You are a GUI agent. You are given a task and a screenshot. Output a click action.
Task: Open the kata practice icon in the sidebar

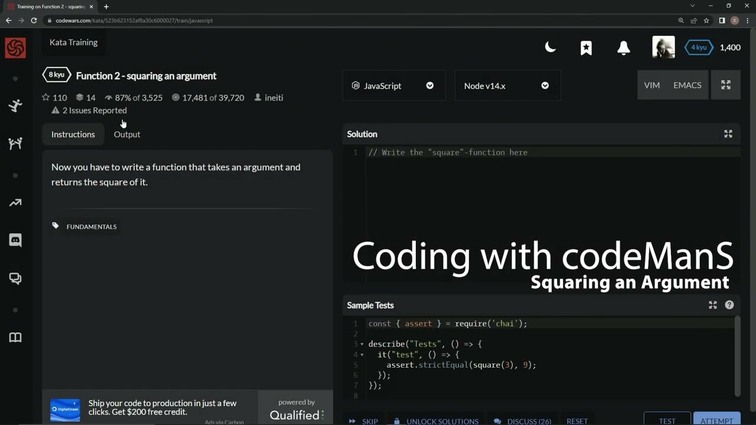pyautogui.click(x=15, y=106)
